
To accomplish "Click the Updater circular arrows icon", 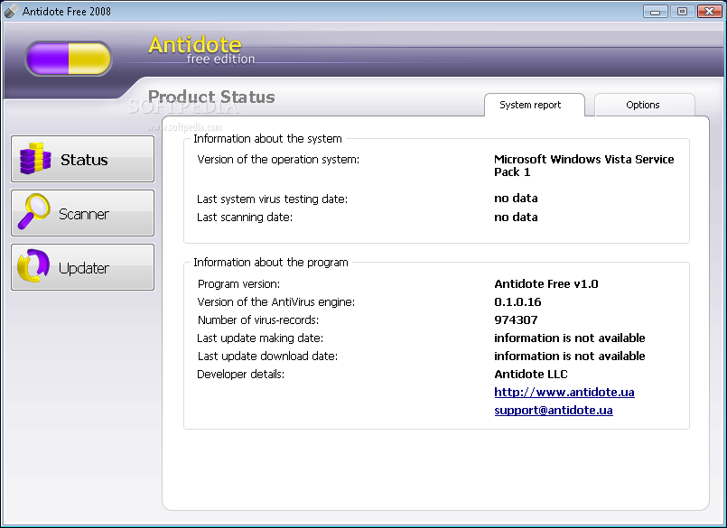I will point(33,266).
